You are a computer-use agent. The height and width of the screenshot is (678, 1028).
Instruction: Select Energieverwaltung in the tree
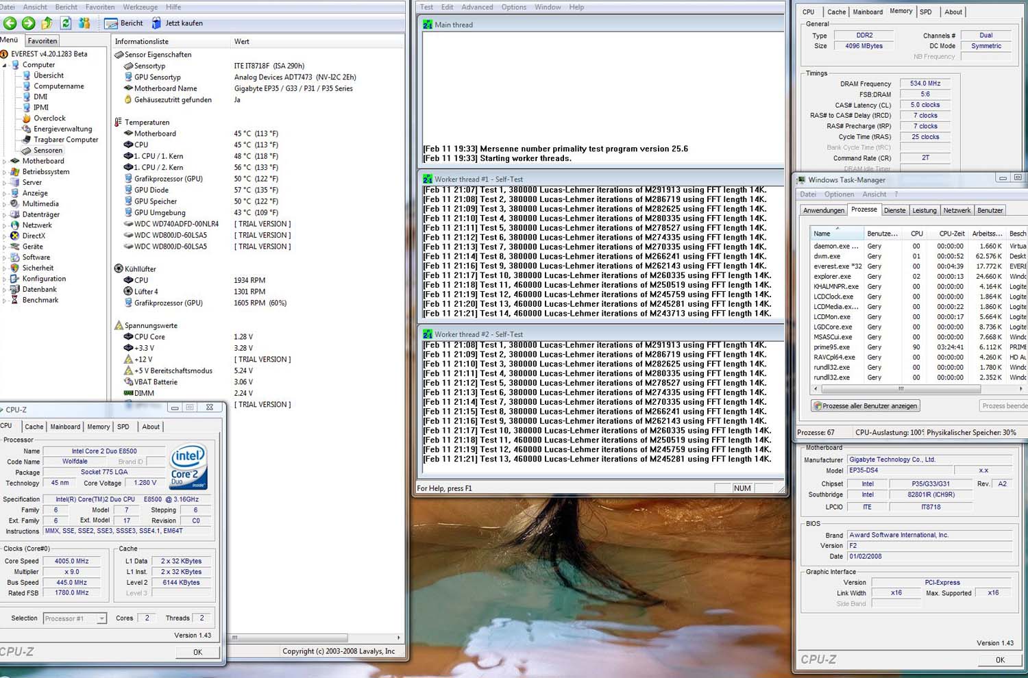tap(62, 129)
